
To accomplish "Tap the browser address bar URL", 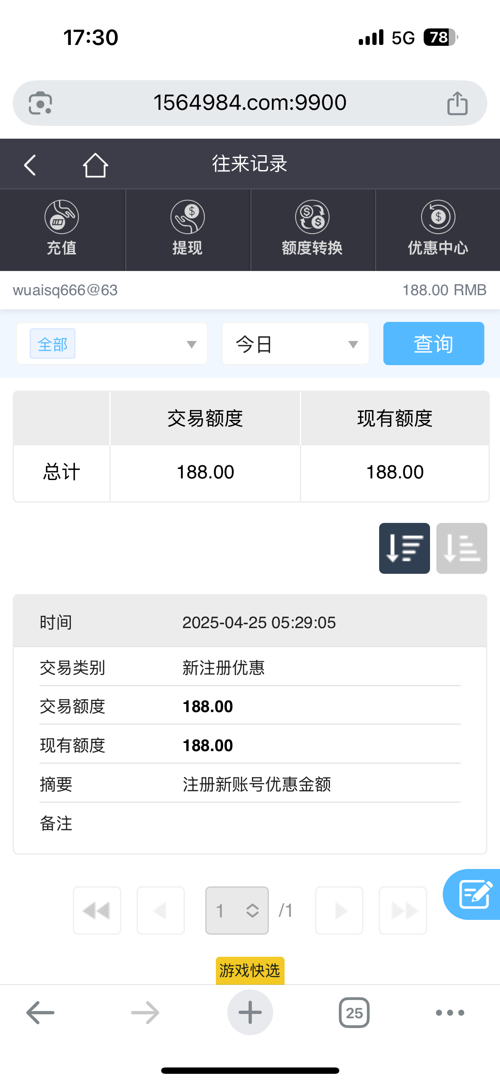I will coord(250,103).
